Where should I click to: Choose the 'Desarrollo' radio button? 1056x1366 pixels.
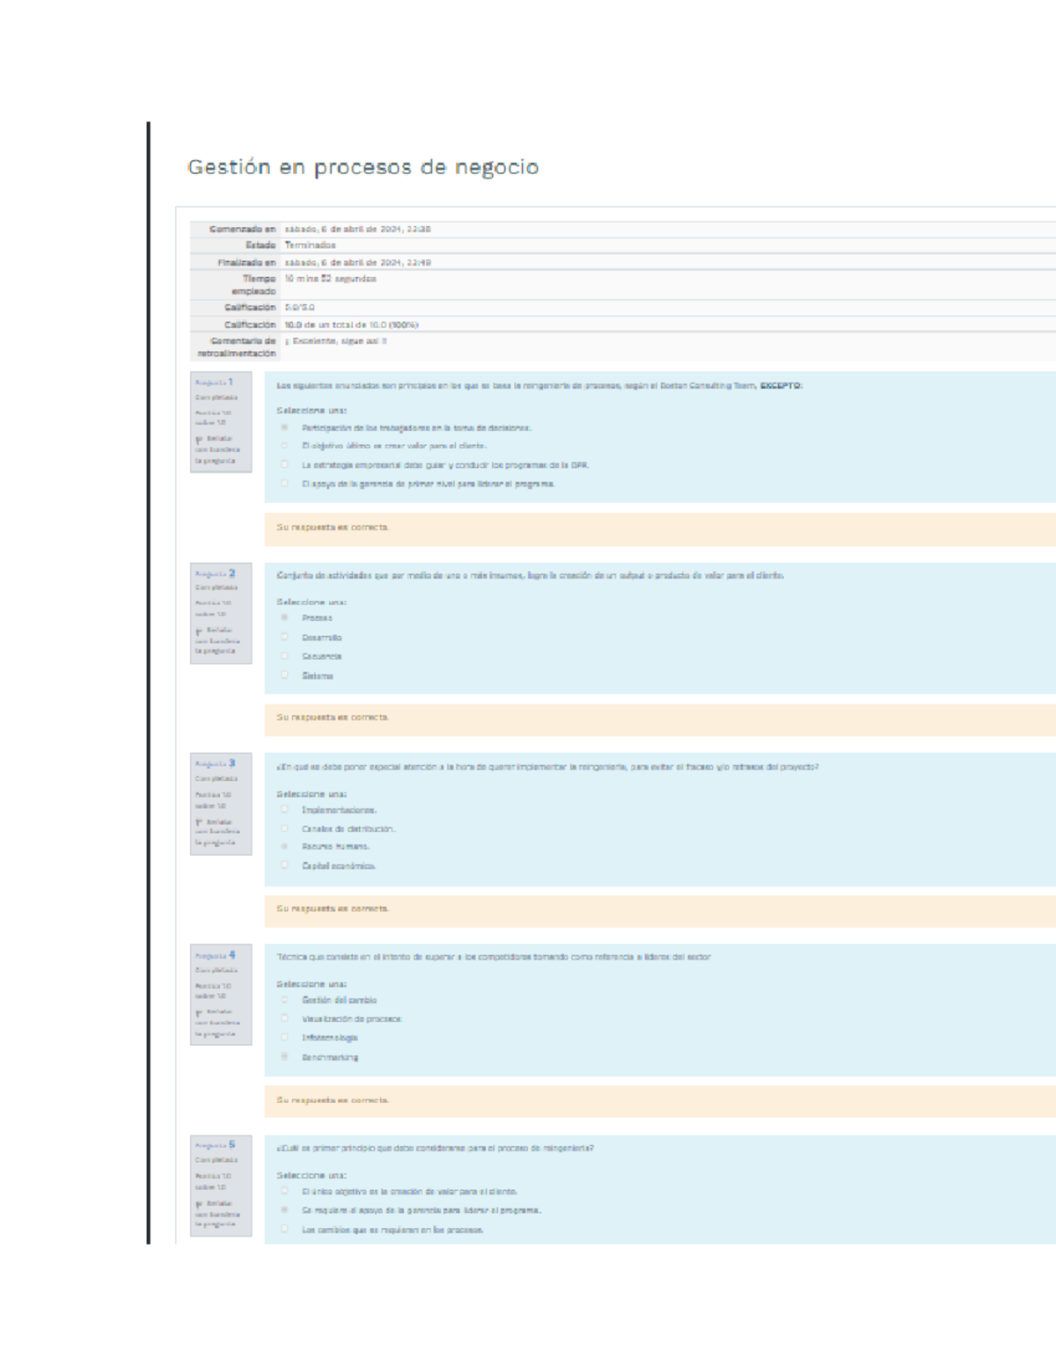(284, 637)
